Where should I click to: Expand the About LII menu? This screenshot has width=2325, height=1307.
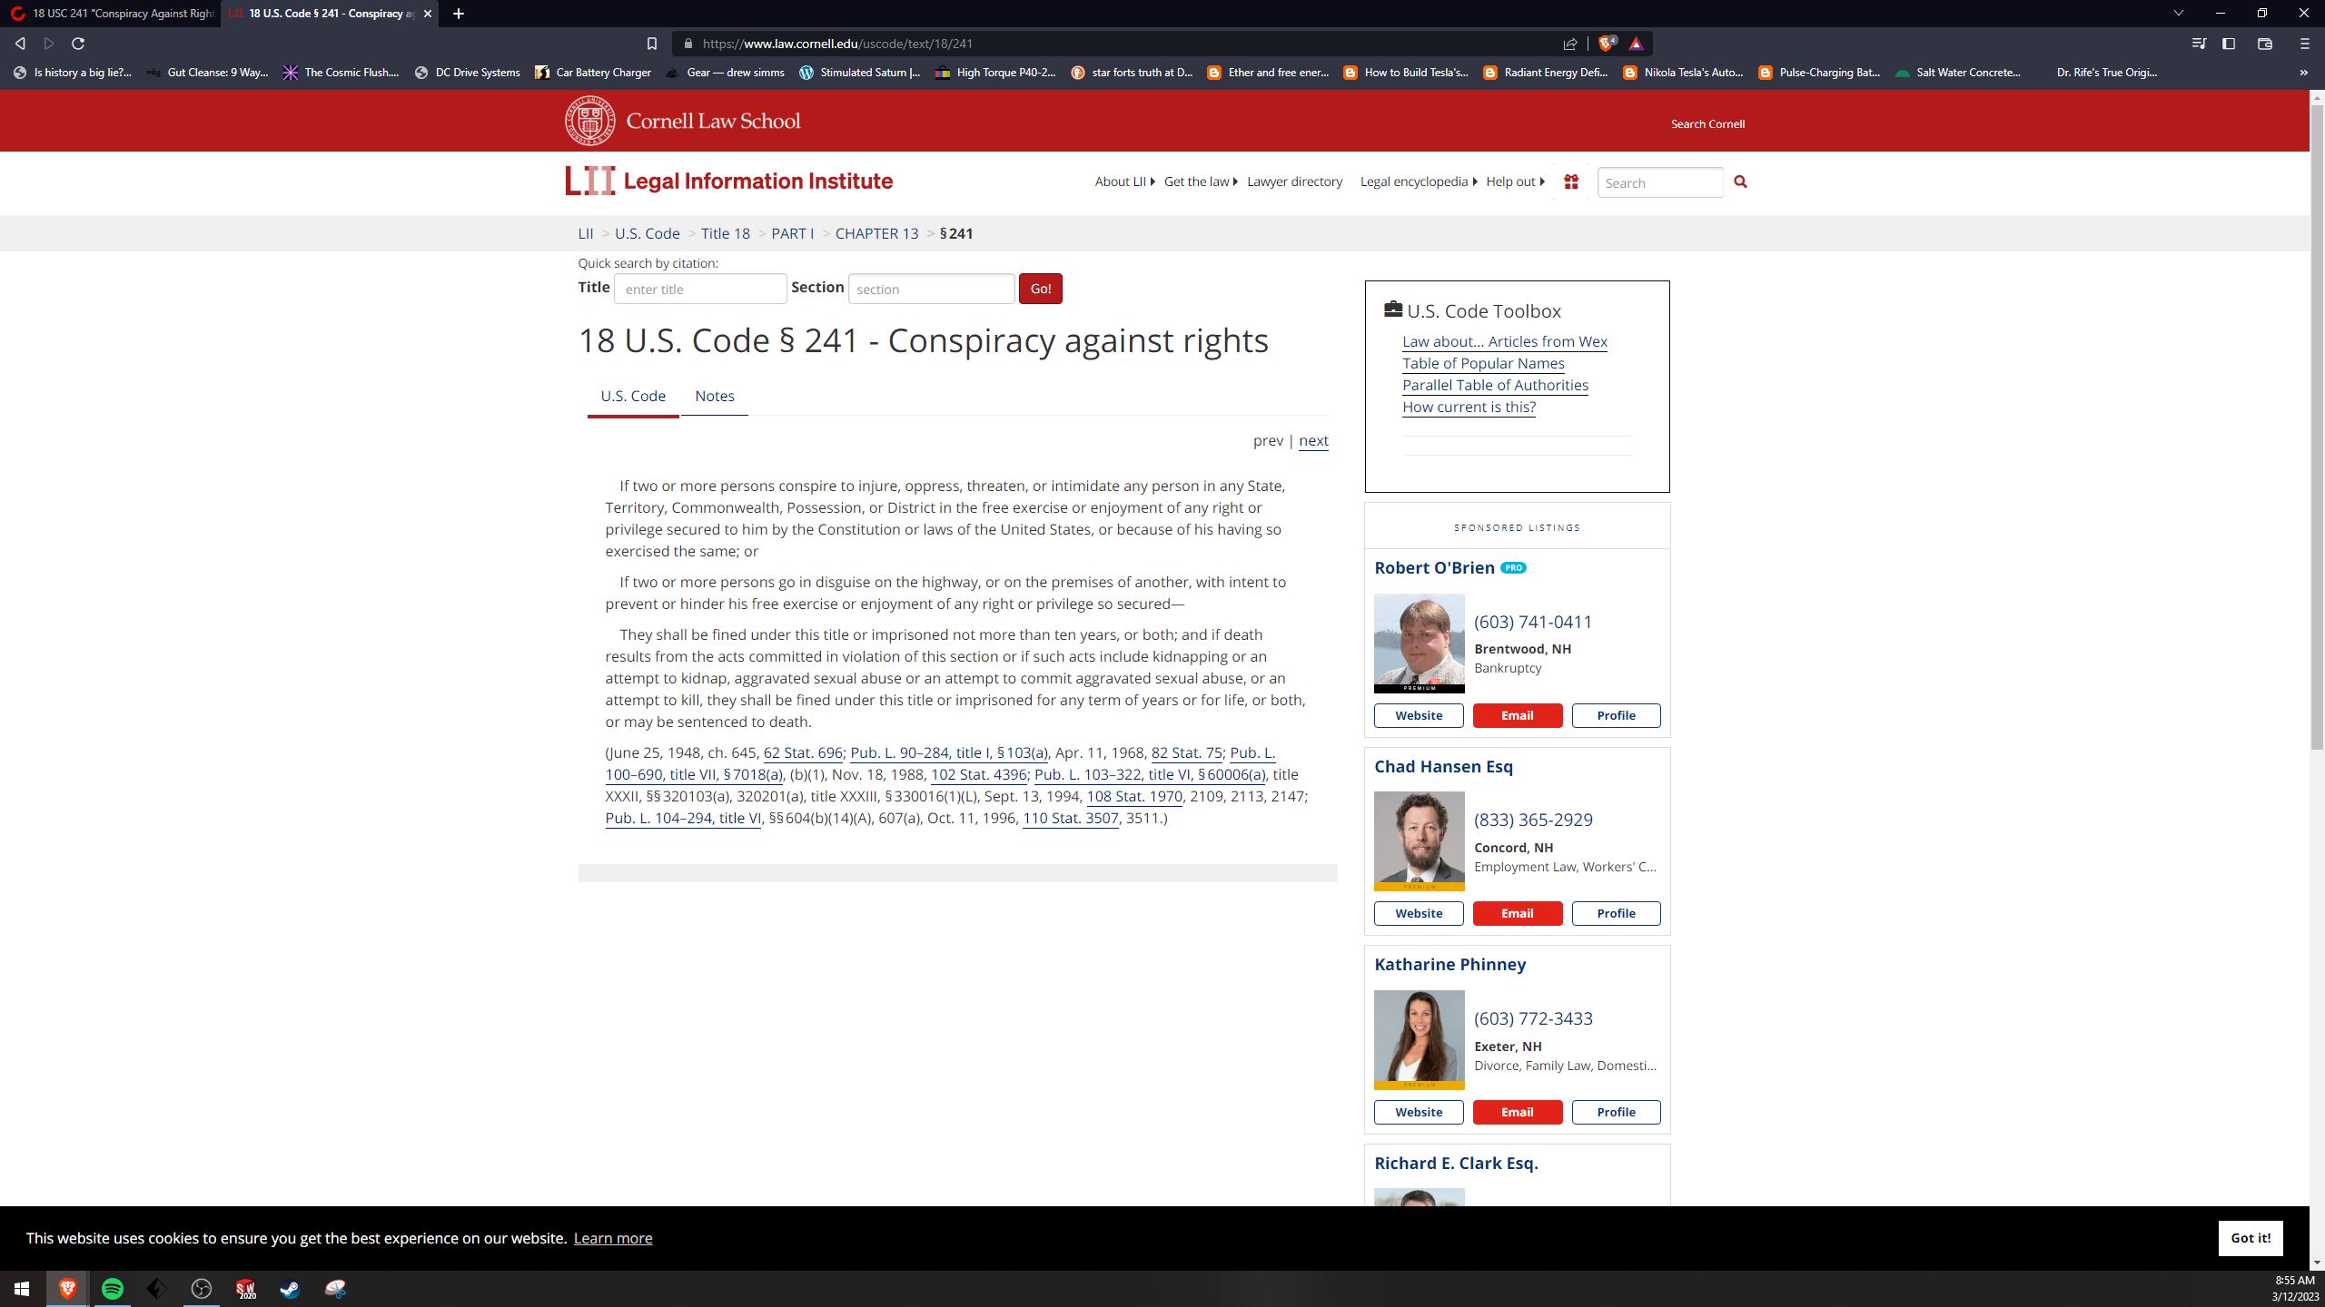(1124, 182)
